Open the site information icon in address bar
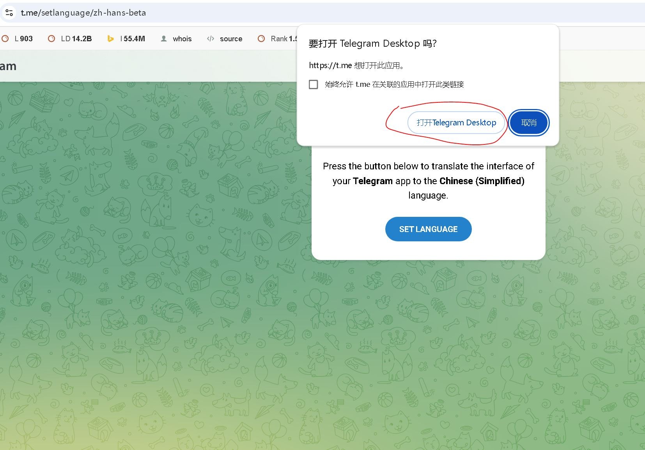Image resolution: width=645 pixels, height=450 pixels. pyautogui.click(x=9, y=12)
